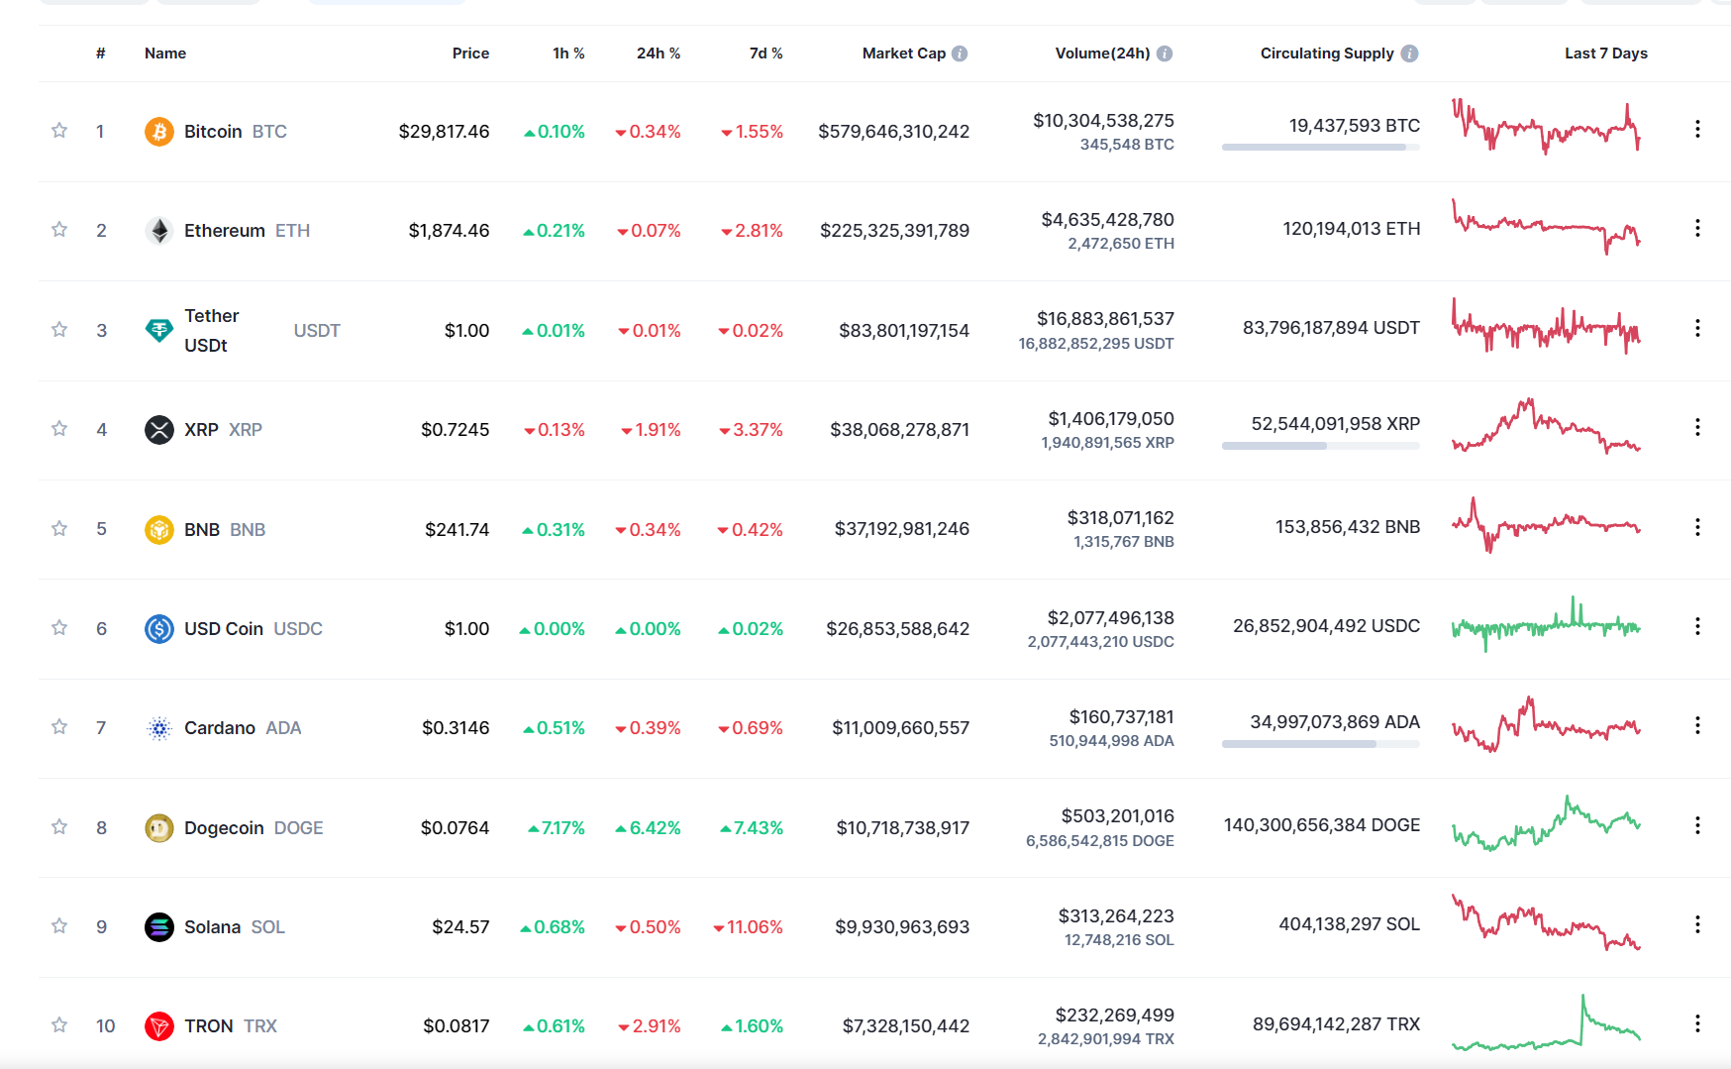Open Ethereum's $4,635,428,780 volume link
This screenshot has width=1731, height=1069.
pos(1107,219)
